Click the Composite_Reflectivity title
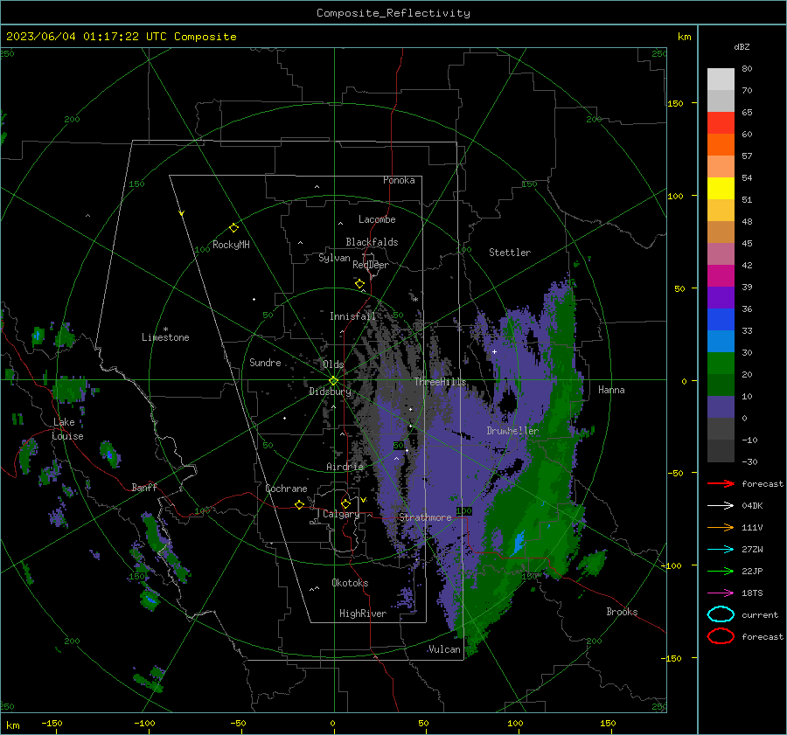The height and width of the screenshot is (735, 787). (393, 13)
